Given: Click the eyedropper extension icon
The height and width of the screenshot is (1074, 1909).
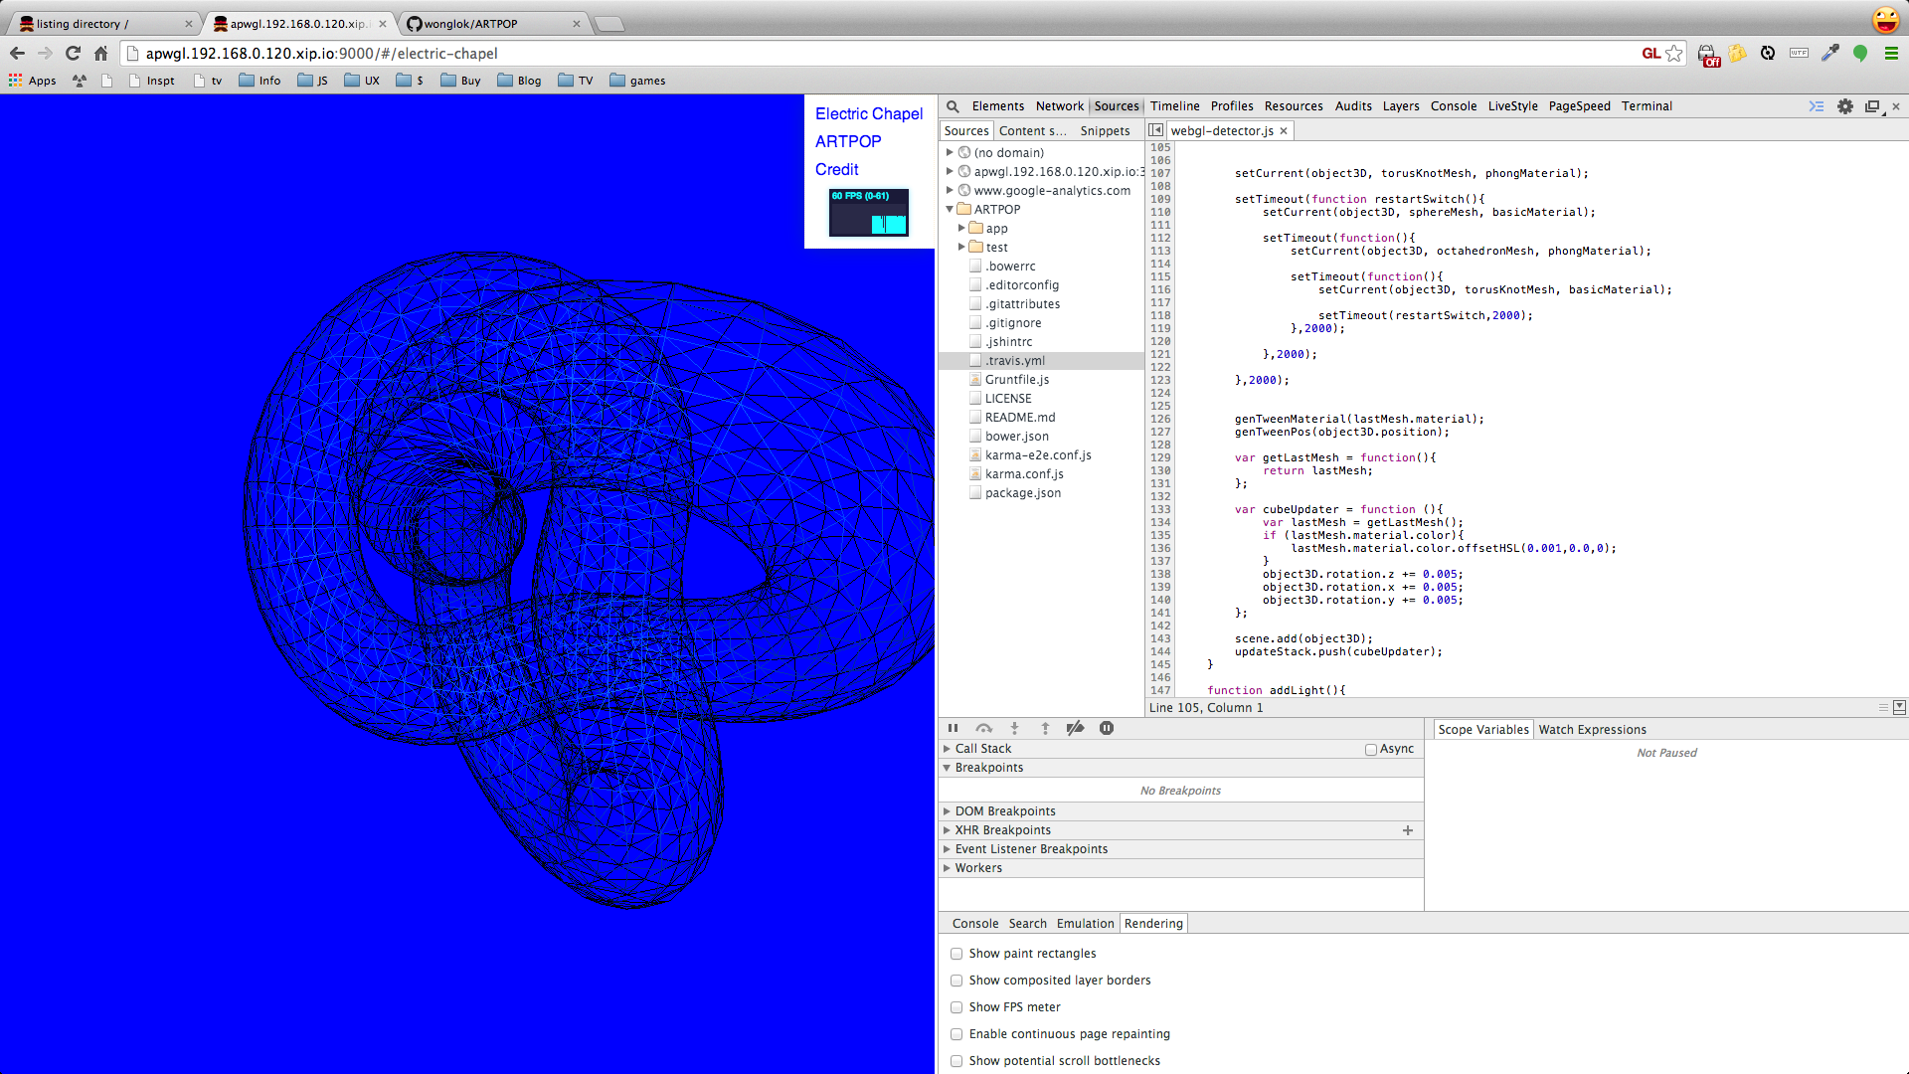Looking at the screenshot, I should click(x=1829, y=53).
